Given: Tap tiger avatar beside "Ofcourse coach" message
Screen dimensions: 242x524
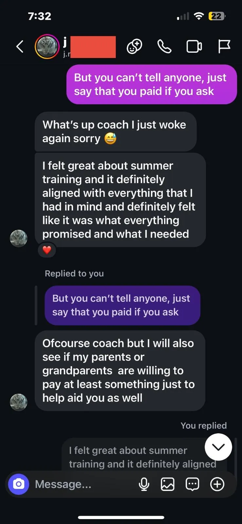Looking at the screenshot, I should pyautogui.click(x=19, y=402).
